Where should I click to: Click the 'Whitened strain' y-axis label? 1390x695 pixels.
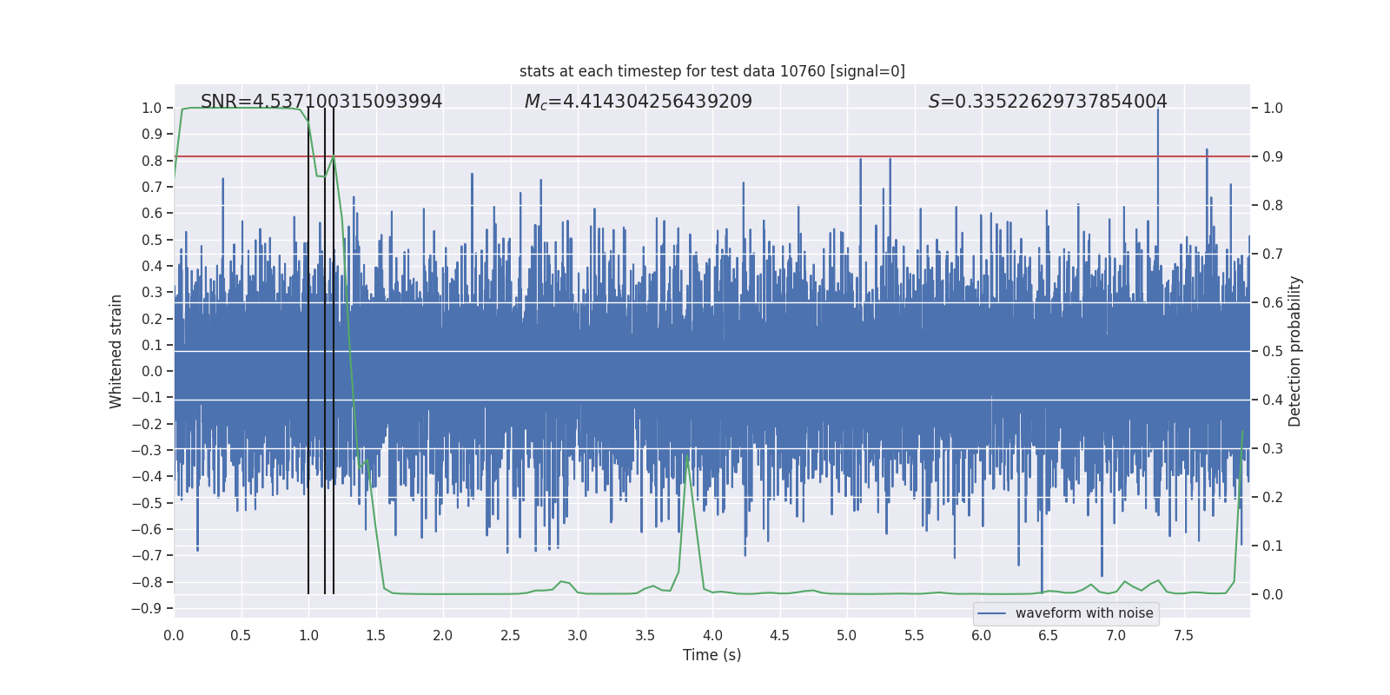[116, 351]
